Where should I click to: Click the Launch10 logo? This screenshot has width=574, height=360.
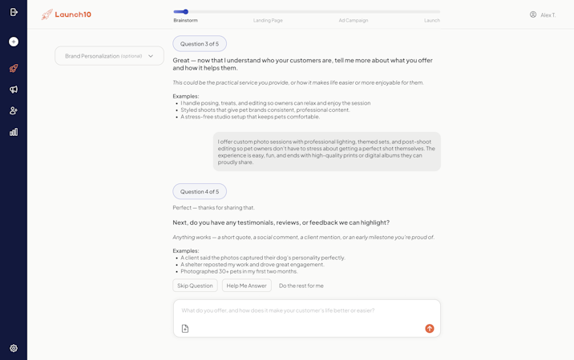[x=67, y=14]
